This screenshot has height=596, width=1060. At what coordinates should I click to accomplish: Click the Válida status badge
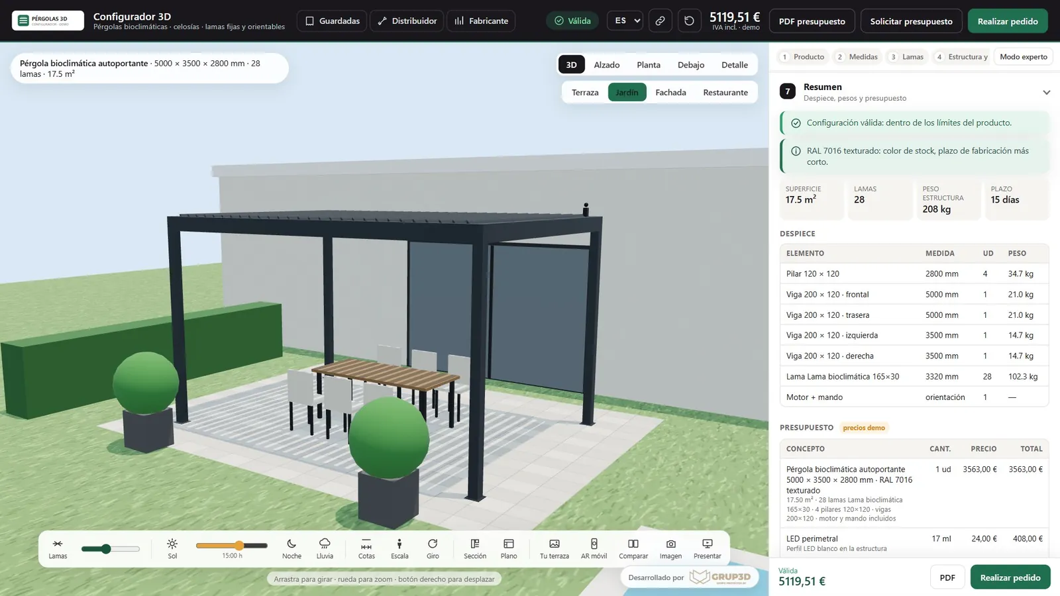(x=572, y=21)
